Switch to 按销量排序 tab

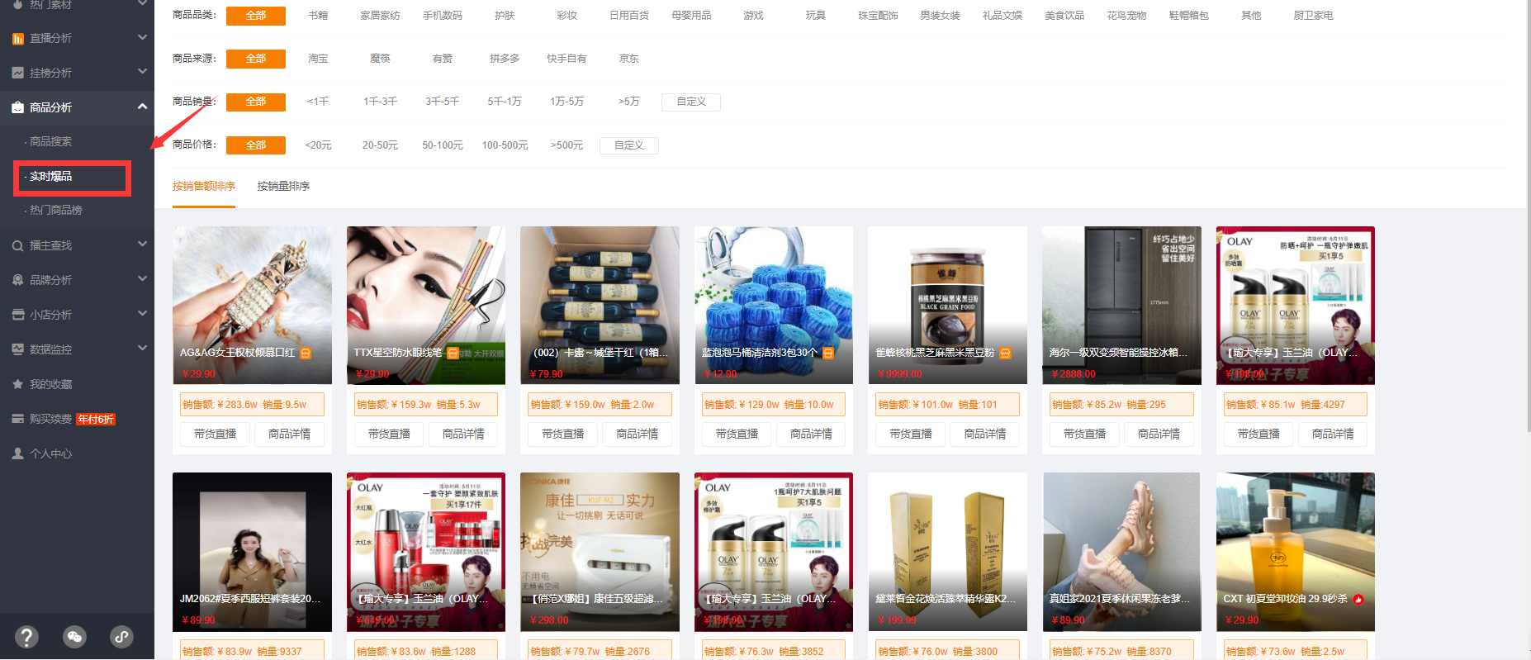(283, 187)
